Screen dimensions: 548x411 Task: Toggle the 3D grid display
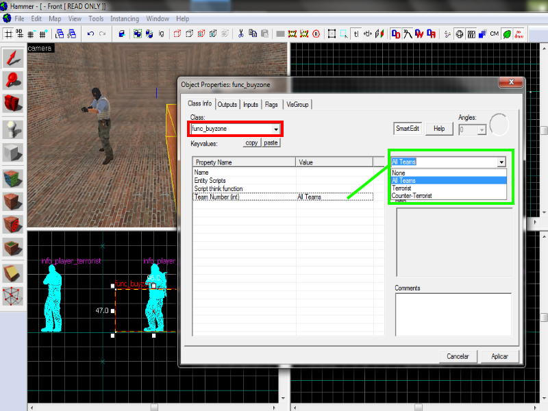coord(20,34)
